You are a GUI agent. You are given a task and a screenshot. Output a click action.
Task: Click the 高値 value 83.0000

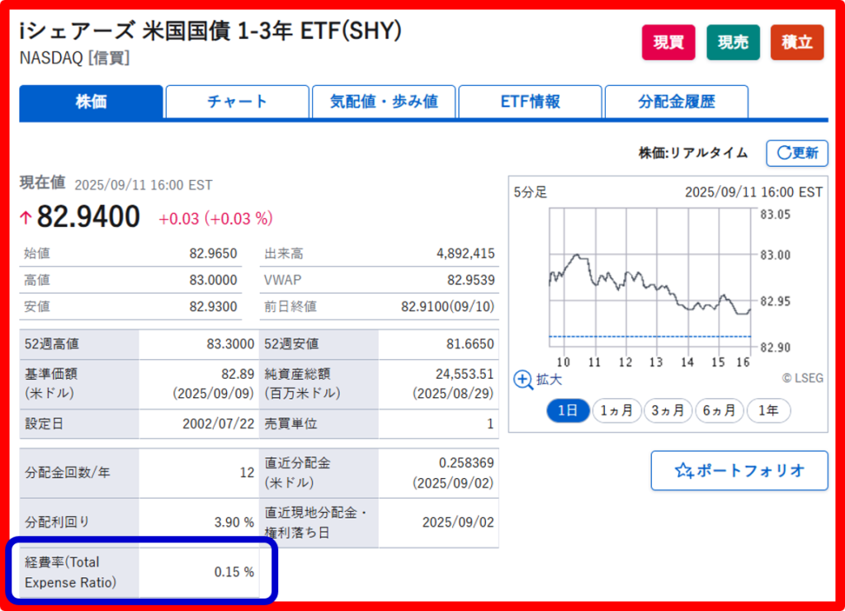click(x=213, y=280)
